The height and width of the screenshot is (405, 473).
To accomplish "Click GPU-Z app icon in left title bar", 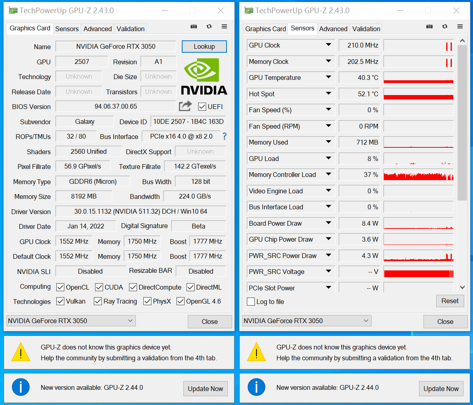I will pos(13,11).
